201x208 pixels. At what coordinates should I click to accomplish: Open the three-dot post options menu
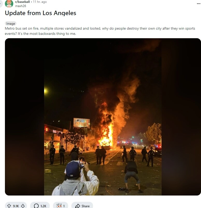198,4
